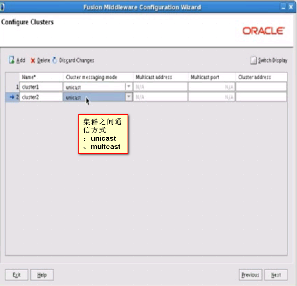Open messaging mode dropdown arrow for cluster1
Screen dimensions: 297x286
(129, 87)
